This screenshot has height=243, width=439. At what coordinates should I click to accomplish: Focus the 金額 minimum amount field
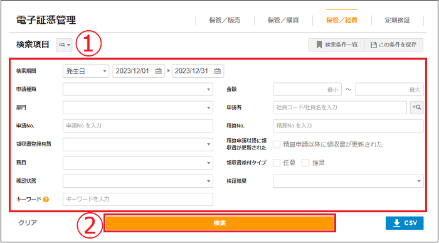tap(307, 89)
